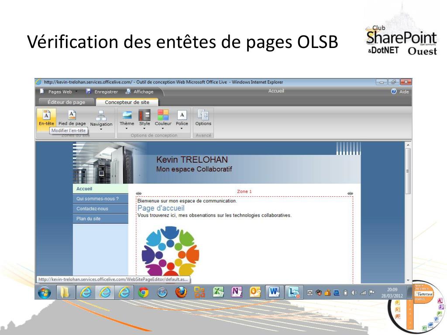Screen dimensions: 447x335
Task: Click the Mon espace Collaboratif slogan
Action: (194, 169)
